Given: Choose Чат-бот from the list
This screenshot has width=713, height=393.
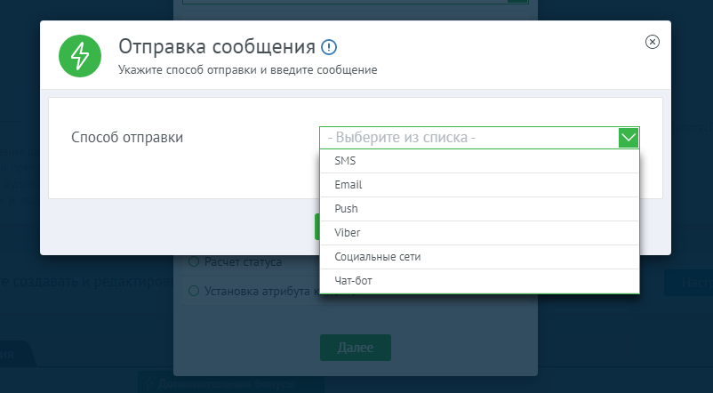Looking at the screenshot, I should pos(480,281).
